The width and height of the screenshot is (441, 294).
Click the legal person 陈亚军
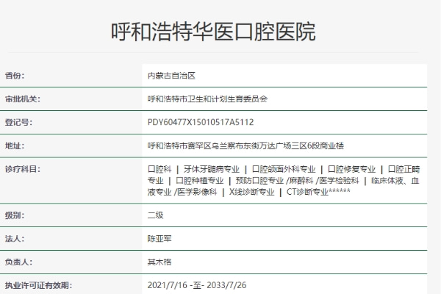tap(159, 238)
